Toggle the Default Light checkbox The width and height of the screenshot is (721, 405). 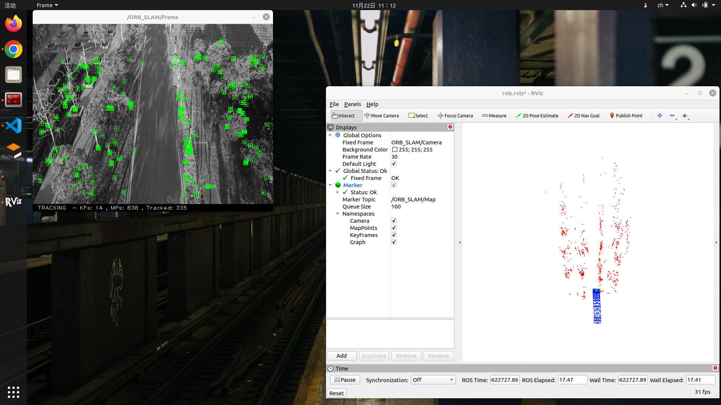tap(394, 164)
